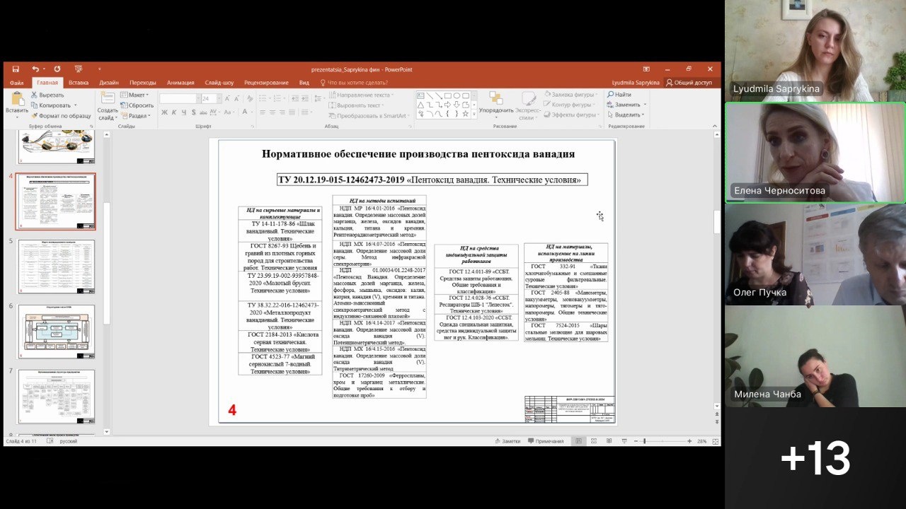
Task: Click the Redo icon in quick access toolbar
Action: click(57, 69)
